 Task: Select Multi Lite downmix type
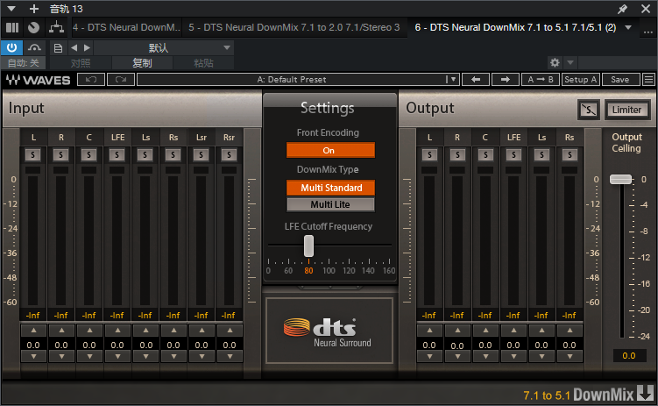pyautogui.click(x=330, y=204)
